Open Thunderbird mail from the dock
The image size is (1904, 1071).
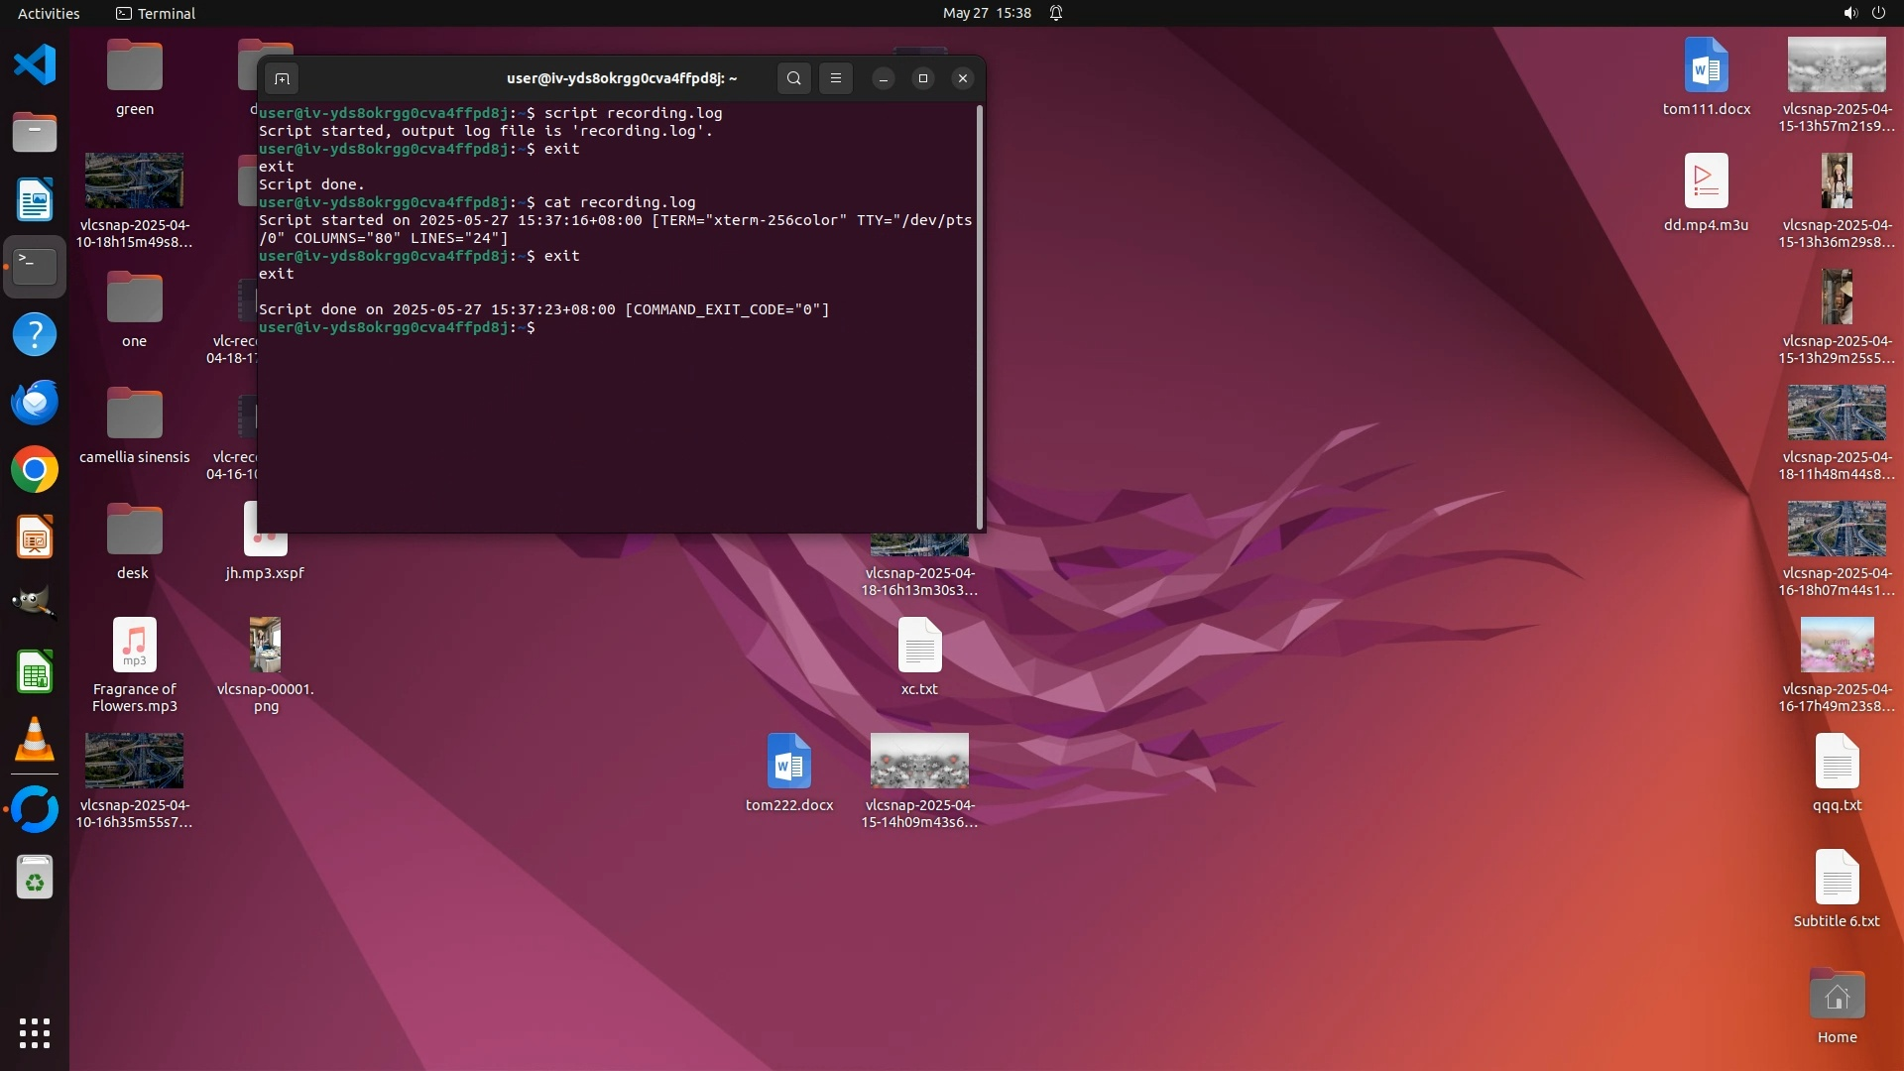tap(35, 403)
